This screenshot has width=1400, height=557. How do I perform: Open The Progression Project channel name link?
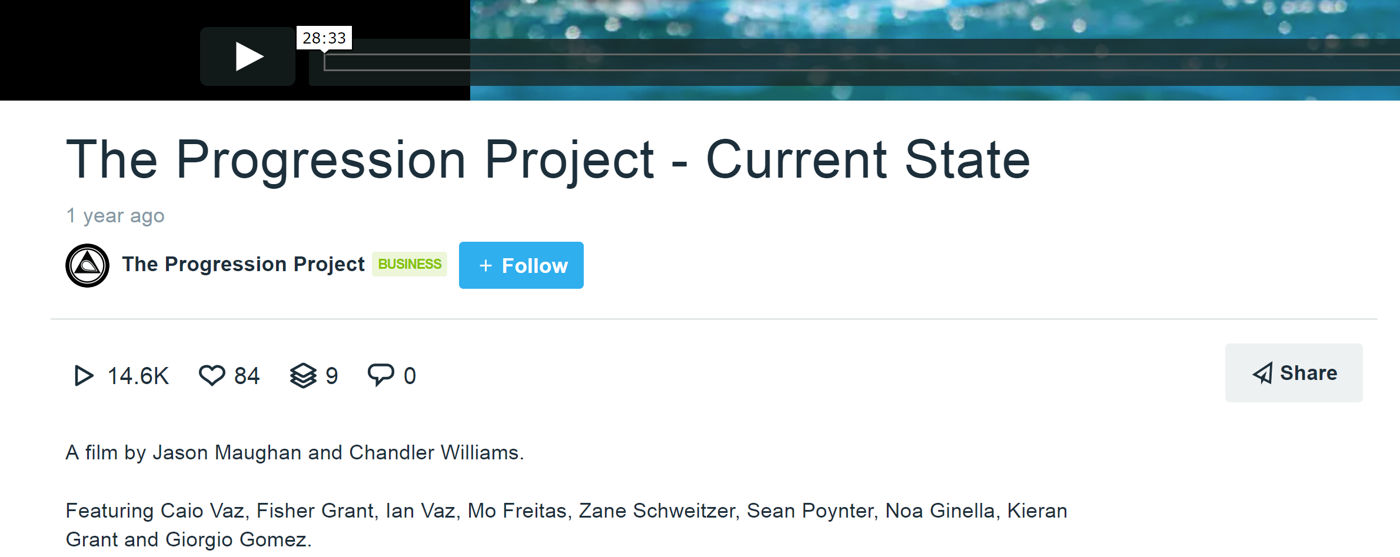tap(243, 265)
